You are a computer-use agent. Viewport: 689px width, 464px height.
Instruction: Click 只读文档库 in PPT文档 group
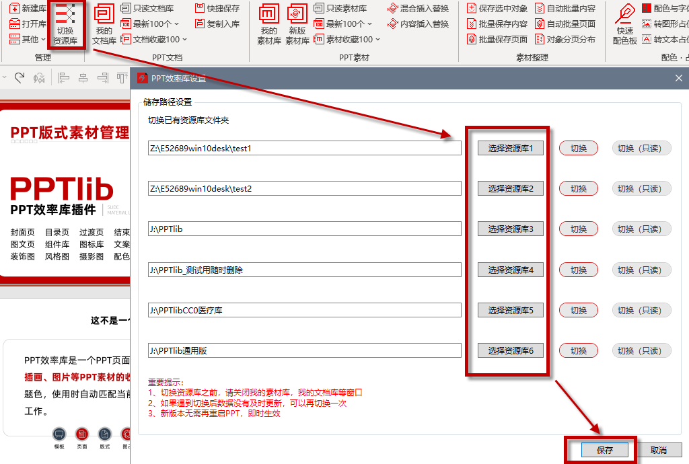(x=147, y=8)
